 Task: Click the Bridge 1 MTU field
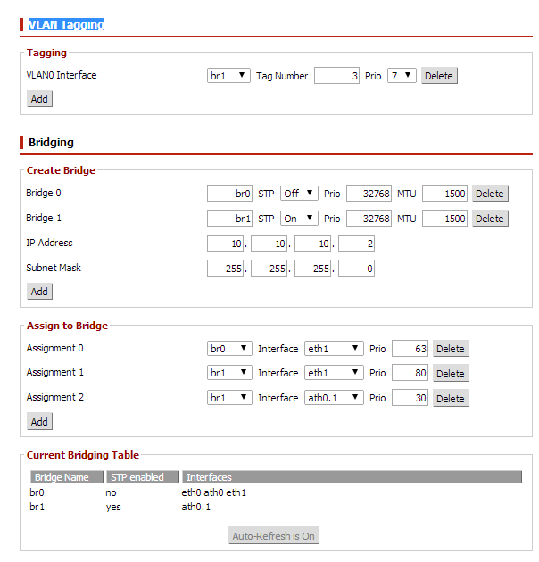click(x=444, y=219)
